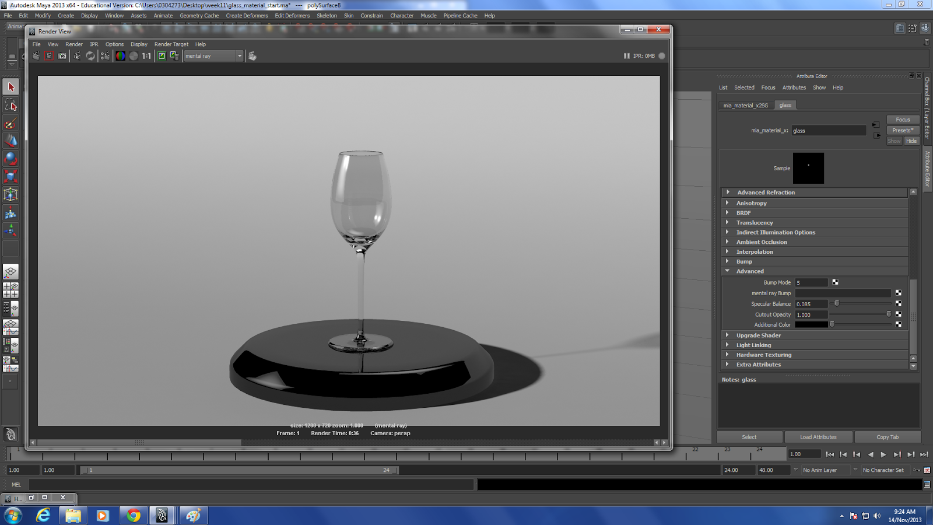
Task: Open the IPR menu in Render View
Action: pos(94,44)
